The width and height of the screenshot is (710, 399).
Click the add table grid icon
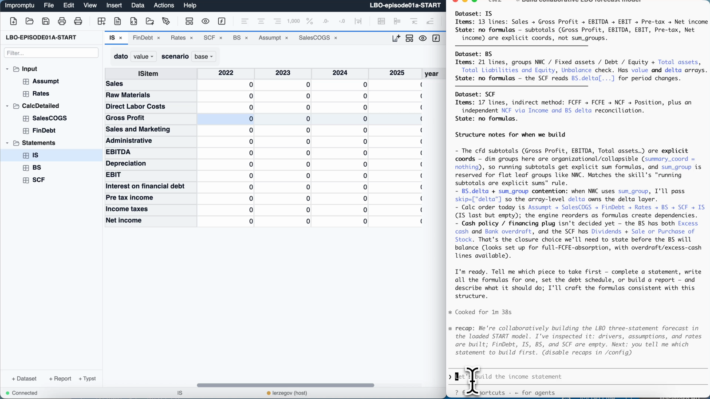coord(101,21)
